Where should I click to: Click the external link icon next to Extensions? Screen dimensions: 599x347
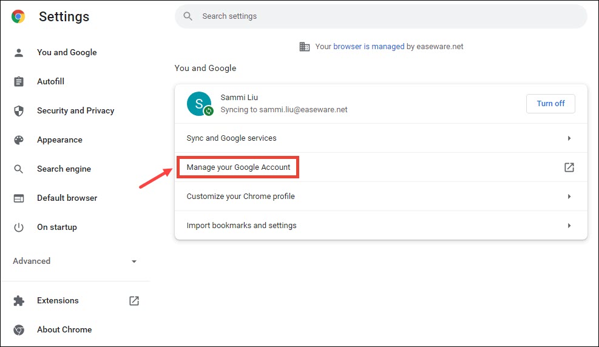click(134, 301)
